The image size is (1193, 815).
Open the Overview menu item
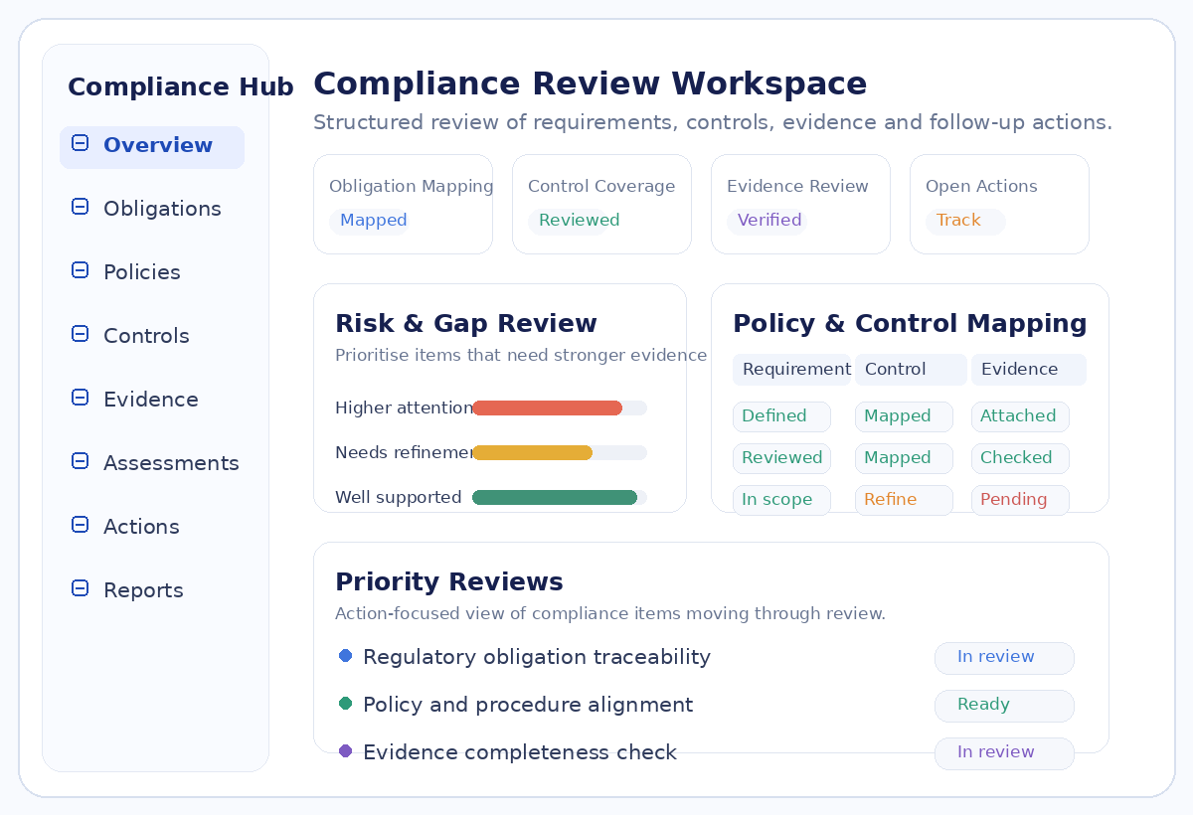152,147
